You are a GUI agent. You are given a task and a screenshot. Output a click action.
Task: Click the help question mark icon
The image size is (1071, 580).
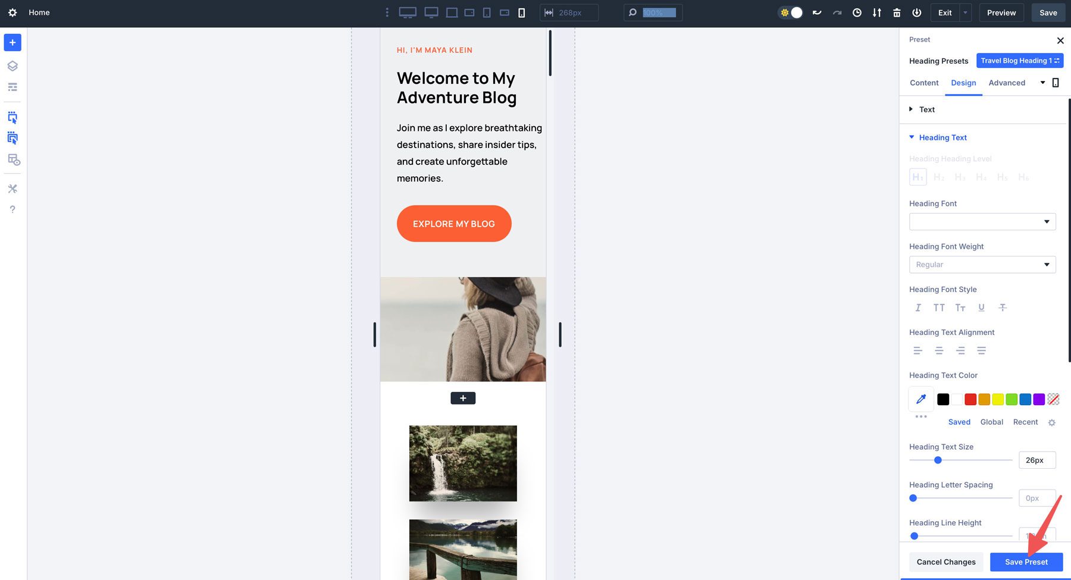click(12, 209)
